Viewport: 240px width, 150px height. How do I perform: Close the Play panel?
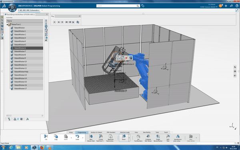point(80,16)
